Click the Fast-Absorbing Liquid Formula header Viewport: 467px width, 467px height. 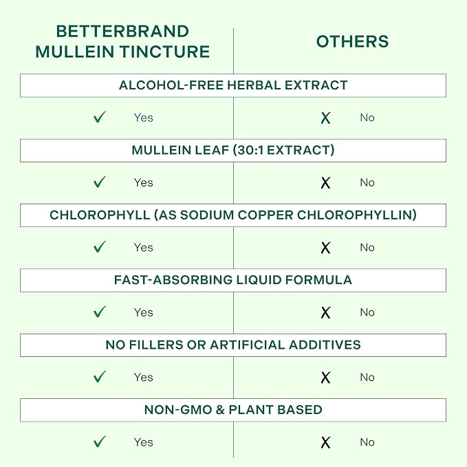coord(233,280)
